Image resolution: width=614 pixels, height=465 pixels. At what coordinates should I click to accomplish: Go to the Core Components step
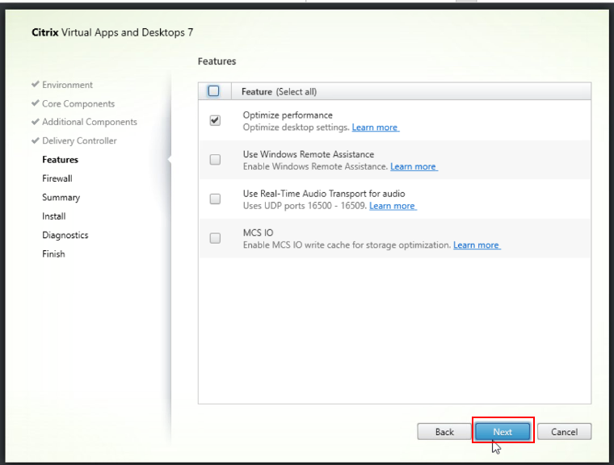(78, 103)
